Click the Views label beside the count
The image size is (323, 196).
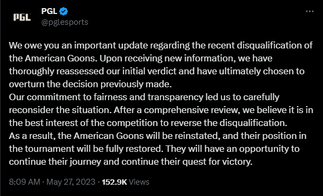139,182
